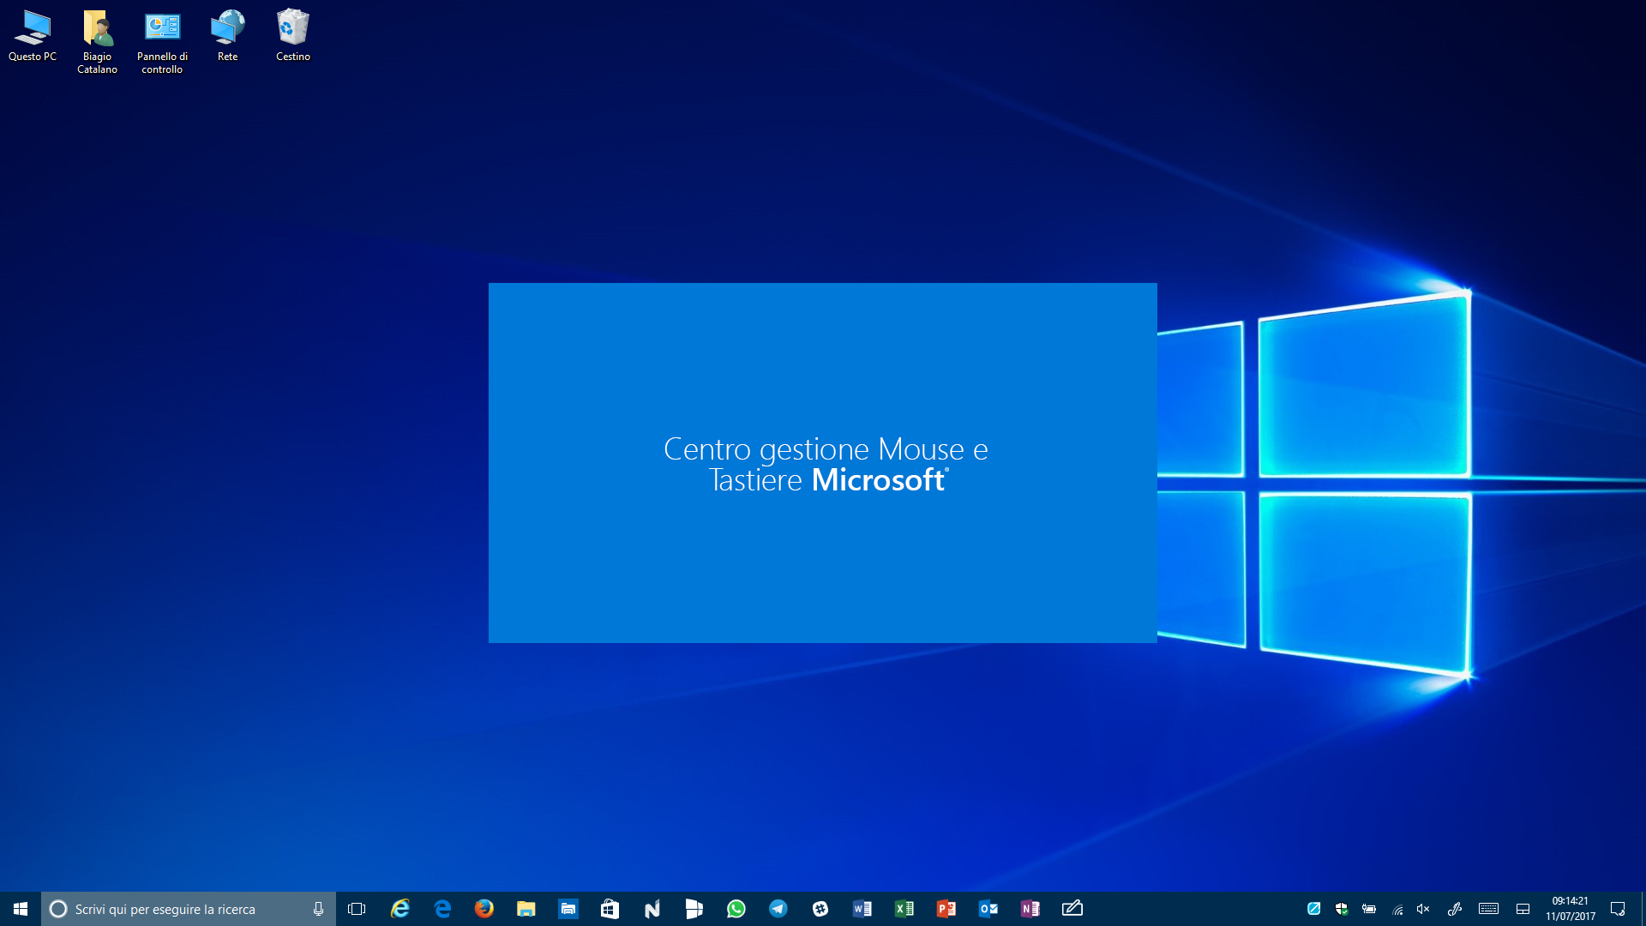Launch Slack from the taskbar
The width and height of the screenshot is (1646, 926).
tap(820, 909)
